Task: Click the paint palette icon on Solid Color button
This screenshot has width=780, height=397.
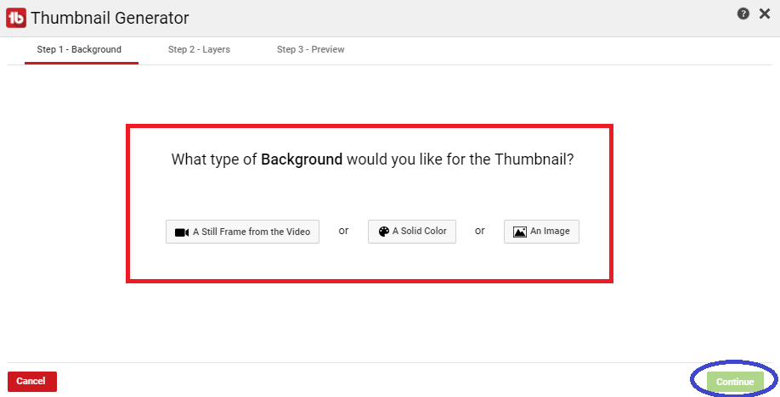Action: tap(383, 232)
